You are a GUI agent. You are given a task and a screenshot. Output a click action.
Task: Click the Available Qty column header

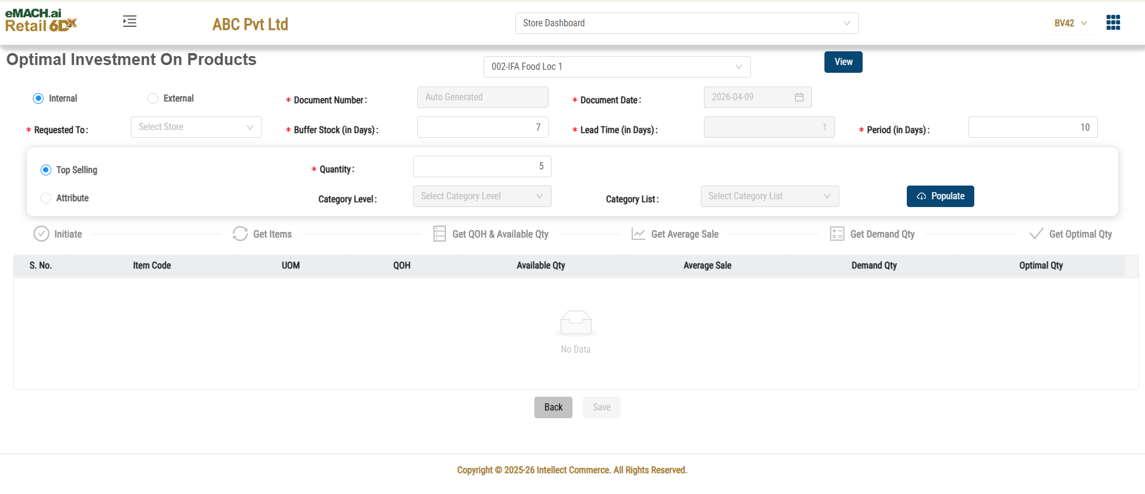tap(541, 265)
